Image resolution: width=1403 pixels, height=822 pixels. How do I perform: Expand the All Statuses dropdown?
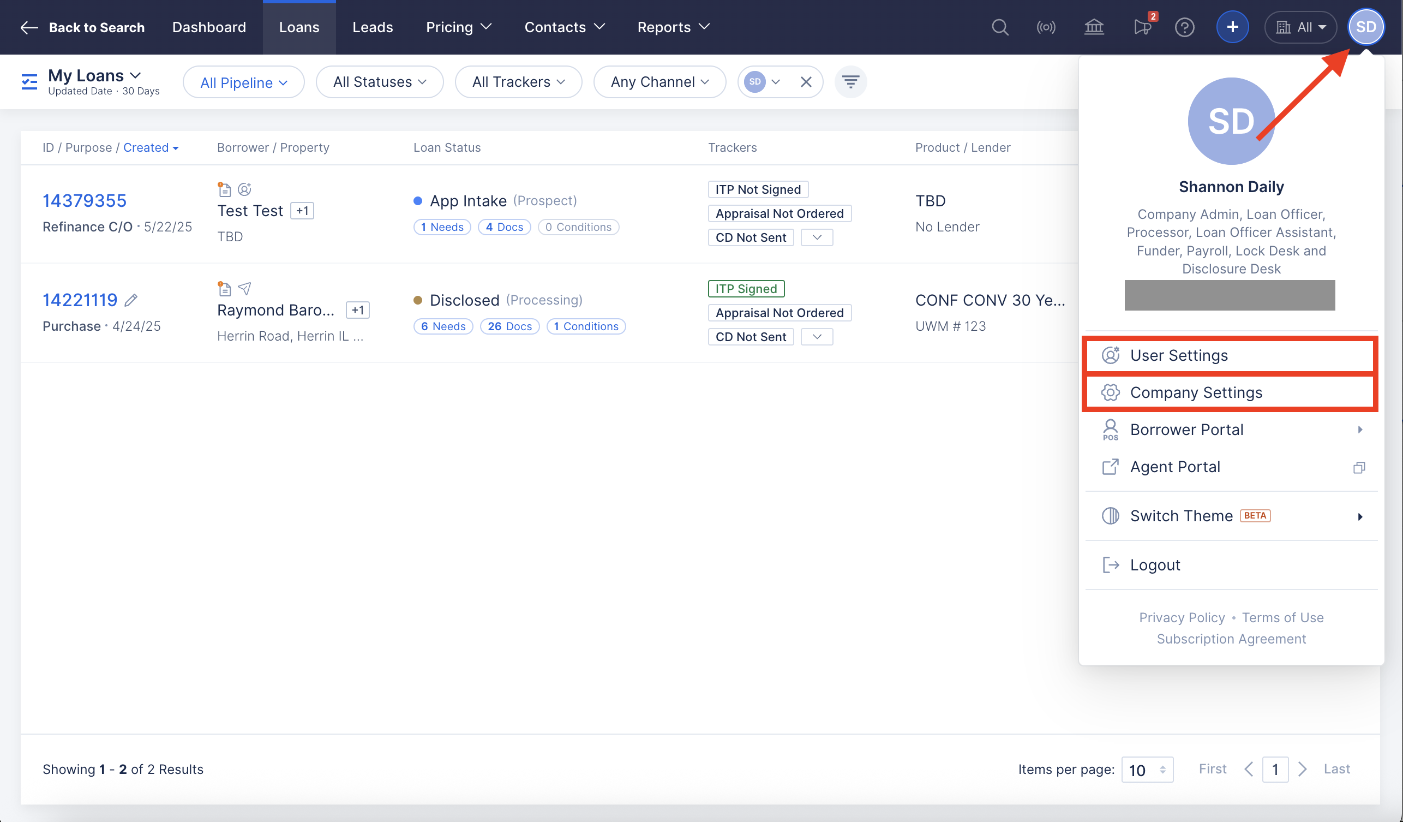380,82
